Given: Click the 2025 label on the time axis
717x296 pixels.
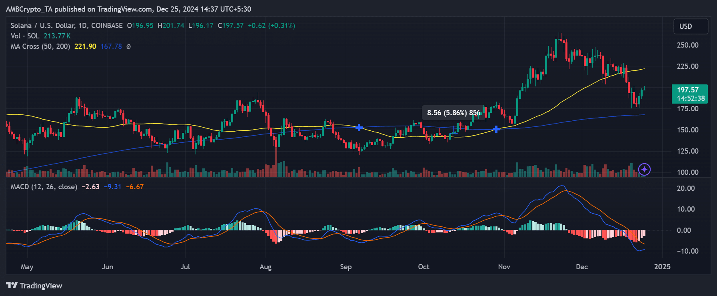Looking at the screenshot, I should coord(662,267).
